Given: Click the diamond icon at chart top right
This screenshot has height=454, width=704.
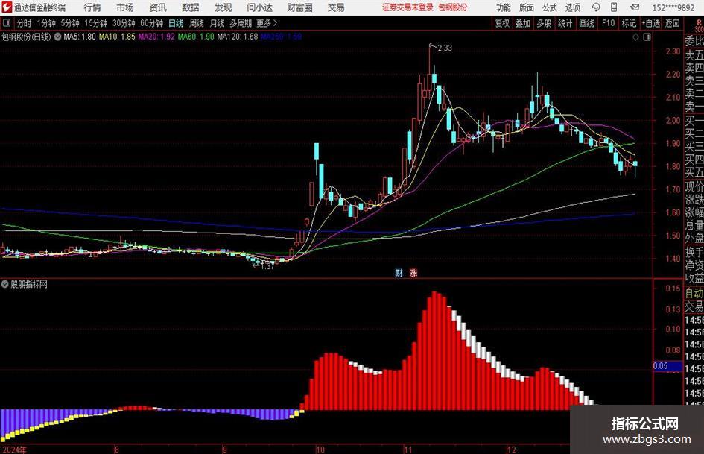Looking at the screenshot, I should tap(635, 37).
